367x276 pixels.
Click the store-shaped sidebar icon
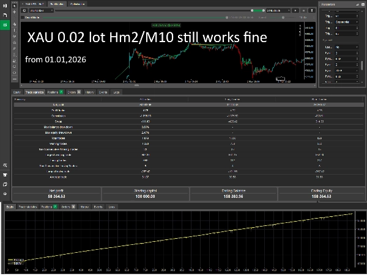click(5, 175)
